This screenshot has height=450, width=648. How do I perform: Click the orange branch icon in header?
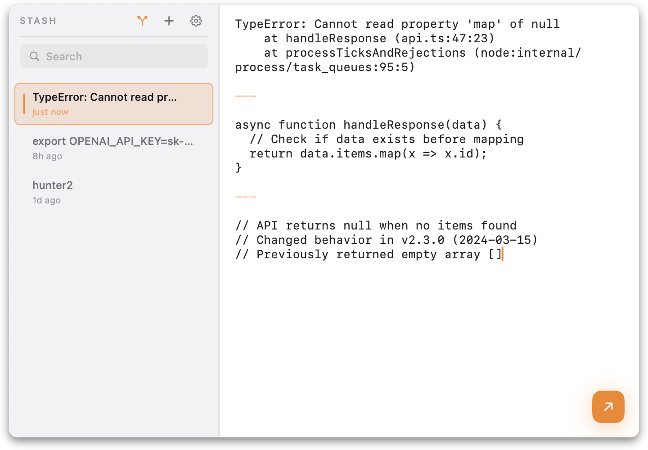coord(142,21)
